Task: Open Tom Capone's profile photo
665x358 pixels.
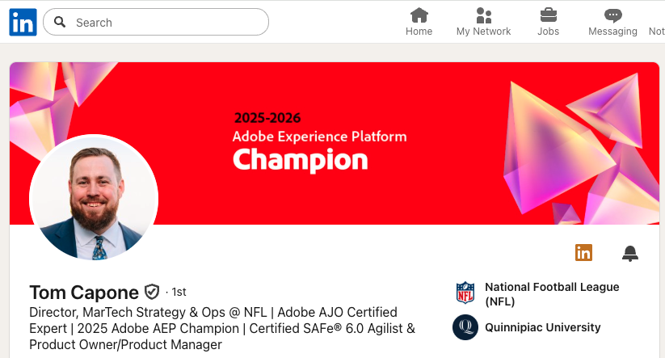Action: tap(94, 199)
